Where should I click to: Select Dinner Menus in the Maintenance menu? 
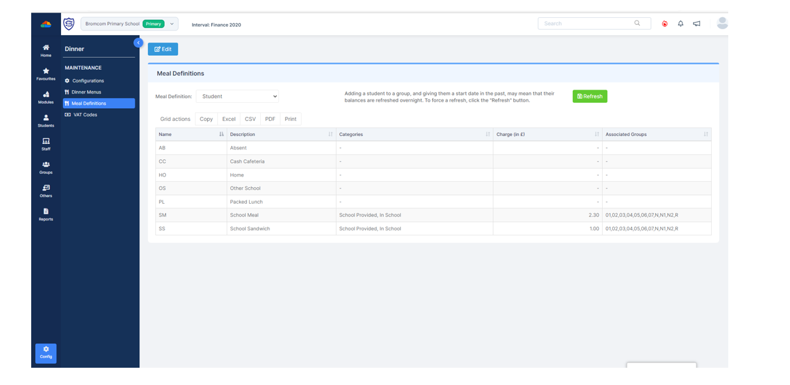[86, 92]
